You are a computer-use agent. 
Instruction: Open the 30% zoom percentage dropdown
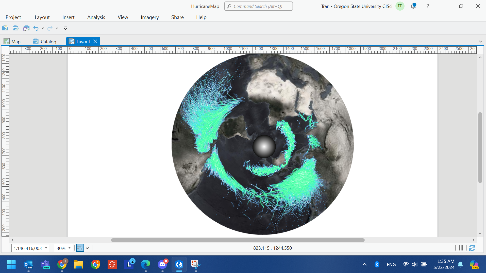pyautogui.click(x=69, y=248)
